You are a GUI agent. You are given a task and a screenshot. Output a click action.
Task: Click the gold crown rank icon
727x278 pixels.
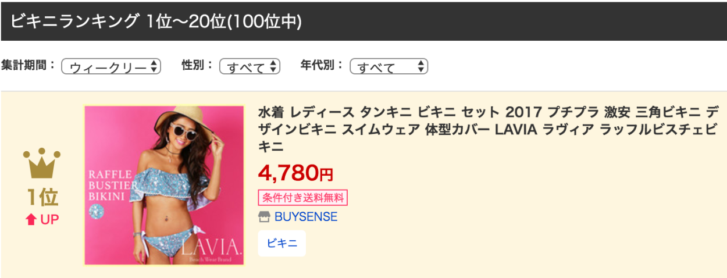[x=42, y=163]
